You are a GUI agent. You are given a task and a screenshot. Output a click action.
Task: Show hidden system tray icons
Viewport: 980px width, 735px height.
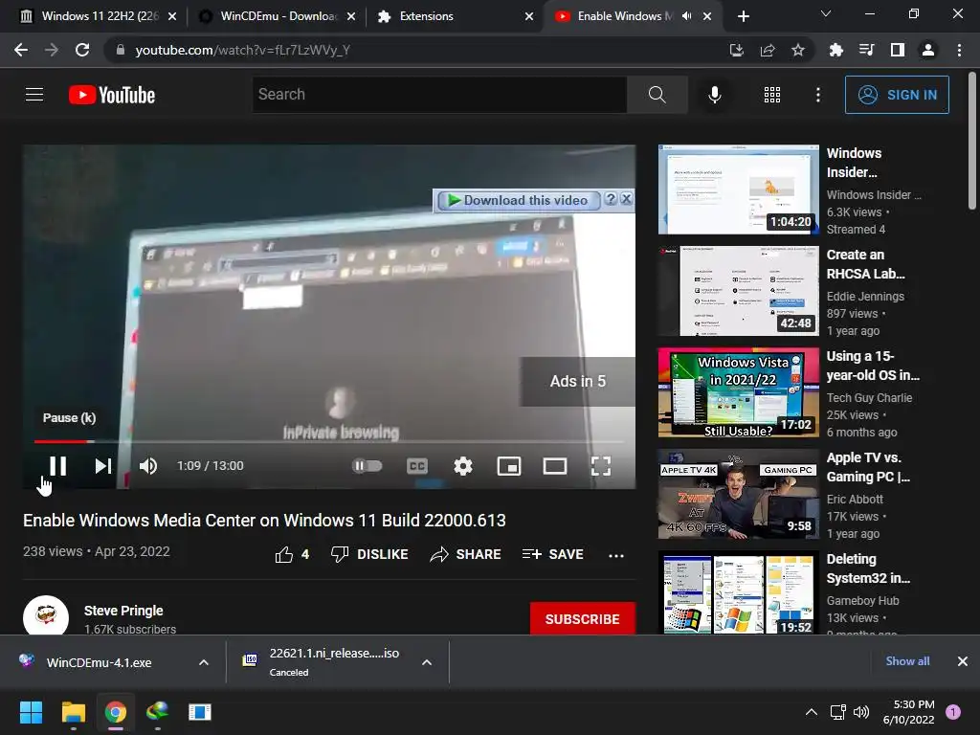811,712
